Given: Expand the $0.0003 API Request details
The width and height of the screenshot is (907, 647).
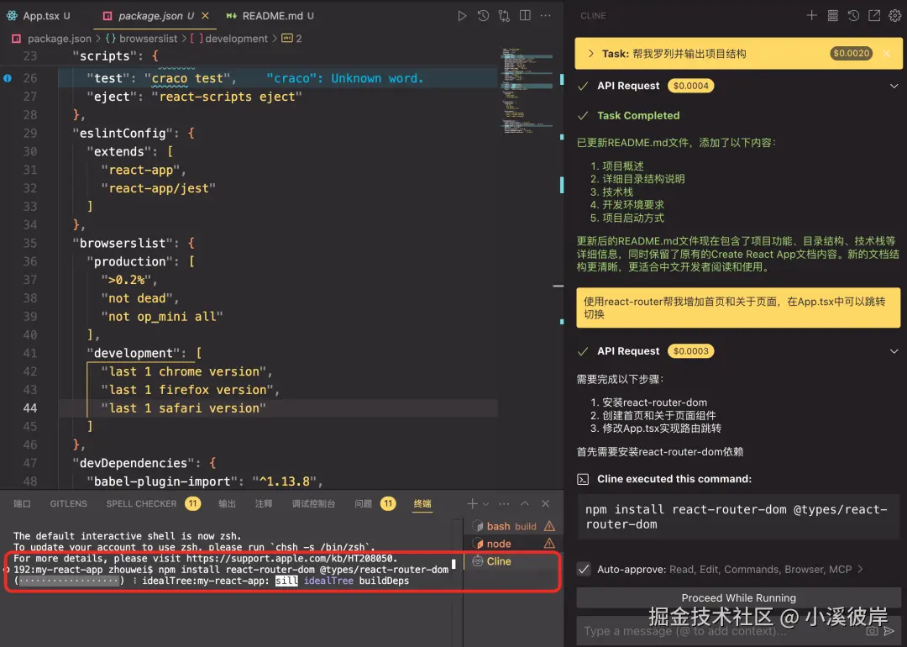Looking at the screenshot, I should coord(894,350).
